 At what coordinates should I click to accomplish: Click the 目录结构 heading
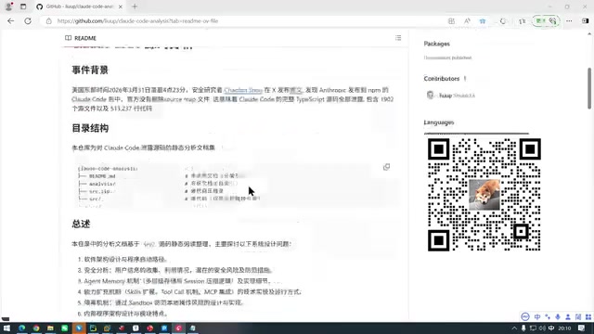click(90, 128)
